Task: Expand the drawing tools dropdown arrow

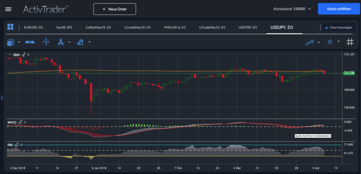Action: pos(69,42)
